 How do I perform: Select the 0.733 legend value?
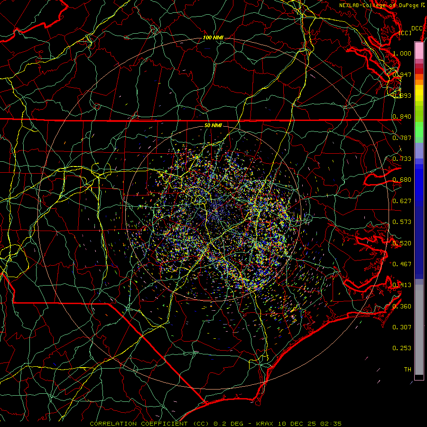(x=402, y=159)
